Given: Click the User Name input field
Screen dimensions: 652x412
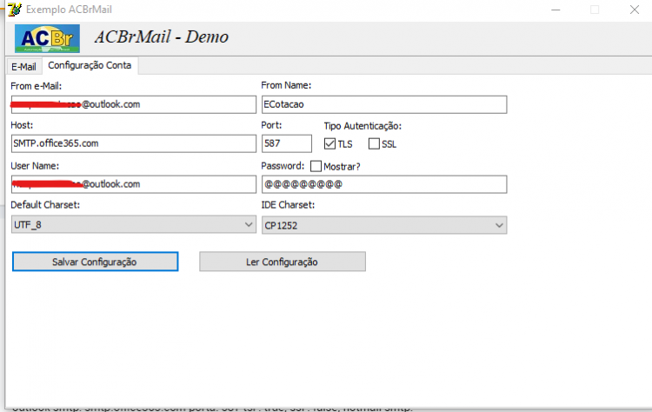Looking at the screenshot, I should [134, 184].
